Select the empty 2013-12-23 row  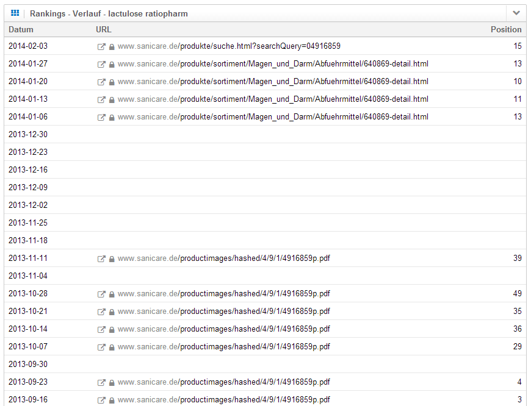pyautogui.click(x=265, y=152)
